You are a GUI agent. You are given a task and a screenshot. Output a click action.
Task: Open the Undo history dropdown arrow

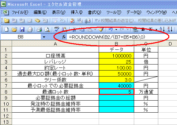(116, 29)
